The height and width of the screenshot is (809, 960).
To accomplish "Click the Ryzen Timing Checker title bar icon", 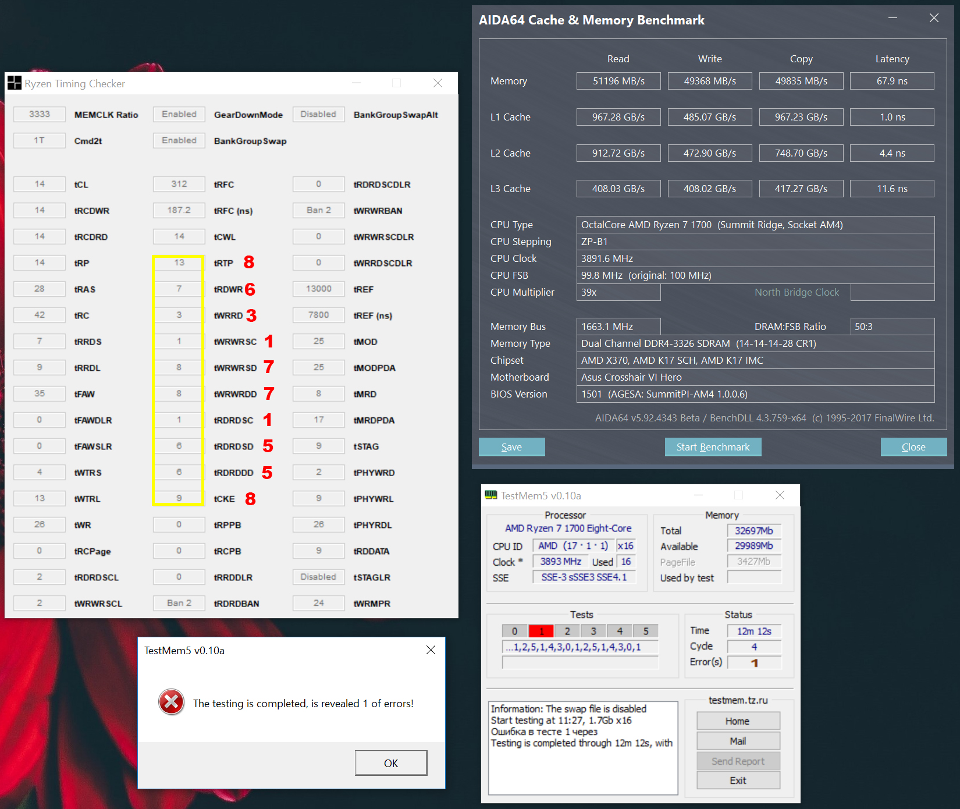I will [15, 83].
